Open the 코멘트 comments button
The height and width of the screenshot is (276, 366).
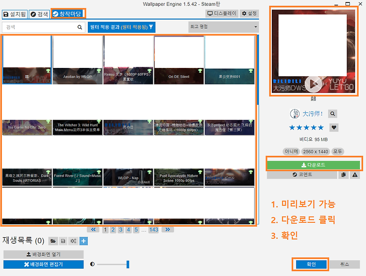(302, 174)
